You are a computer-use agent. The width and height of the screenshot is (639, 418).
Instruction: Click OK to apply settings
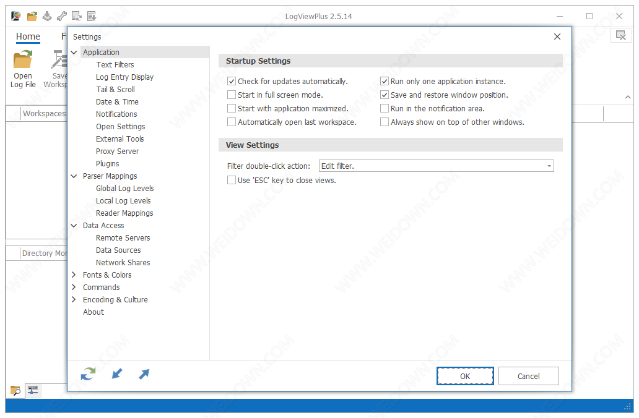click(x=465, y=376)
